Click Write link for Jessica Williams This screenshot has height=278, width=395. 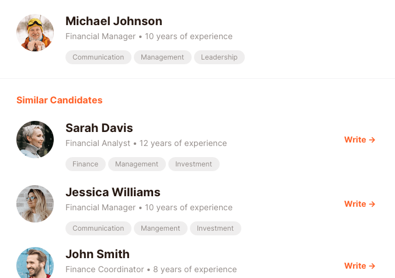359,204
